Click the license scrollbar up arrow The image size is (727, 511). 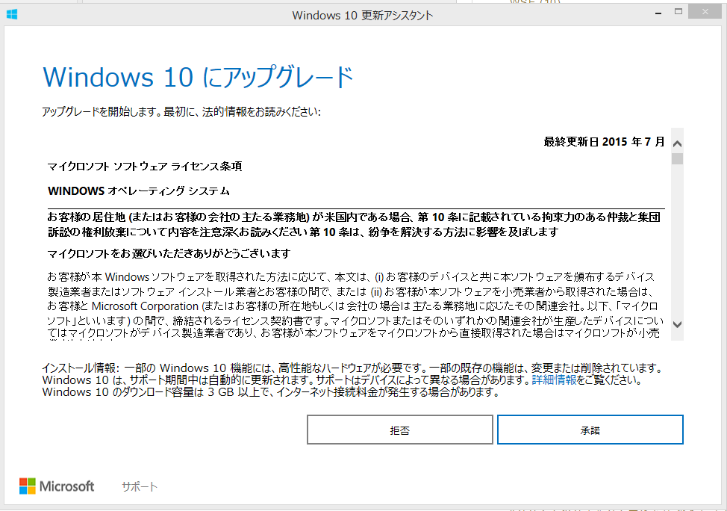coord(678,144)
